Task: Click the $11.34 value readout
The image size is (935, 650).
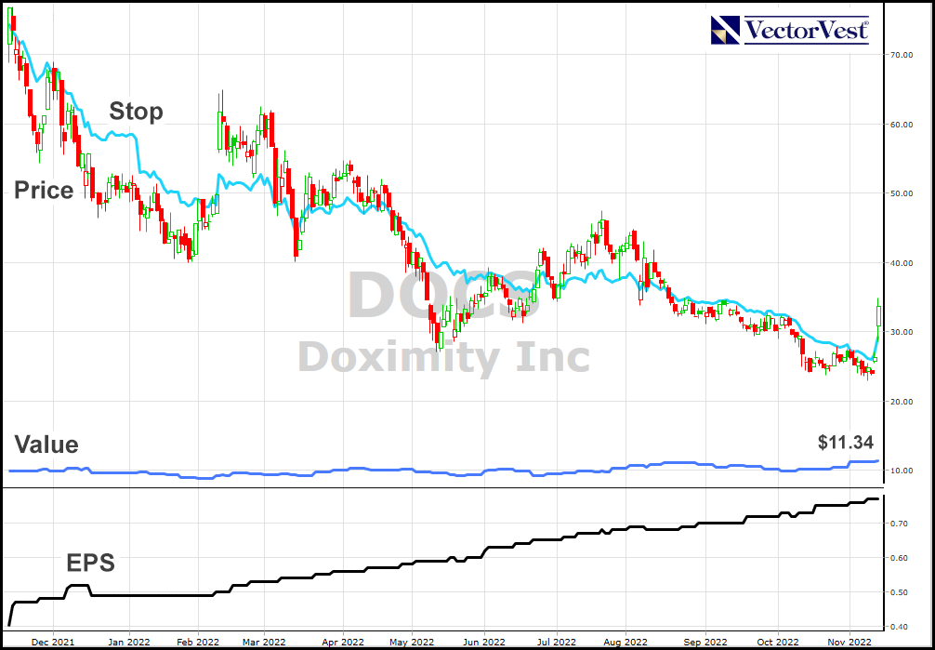Action: (845, 443)
